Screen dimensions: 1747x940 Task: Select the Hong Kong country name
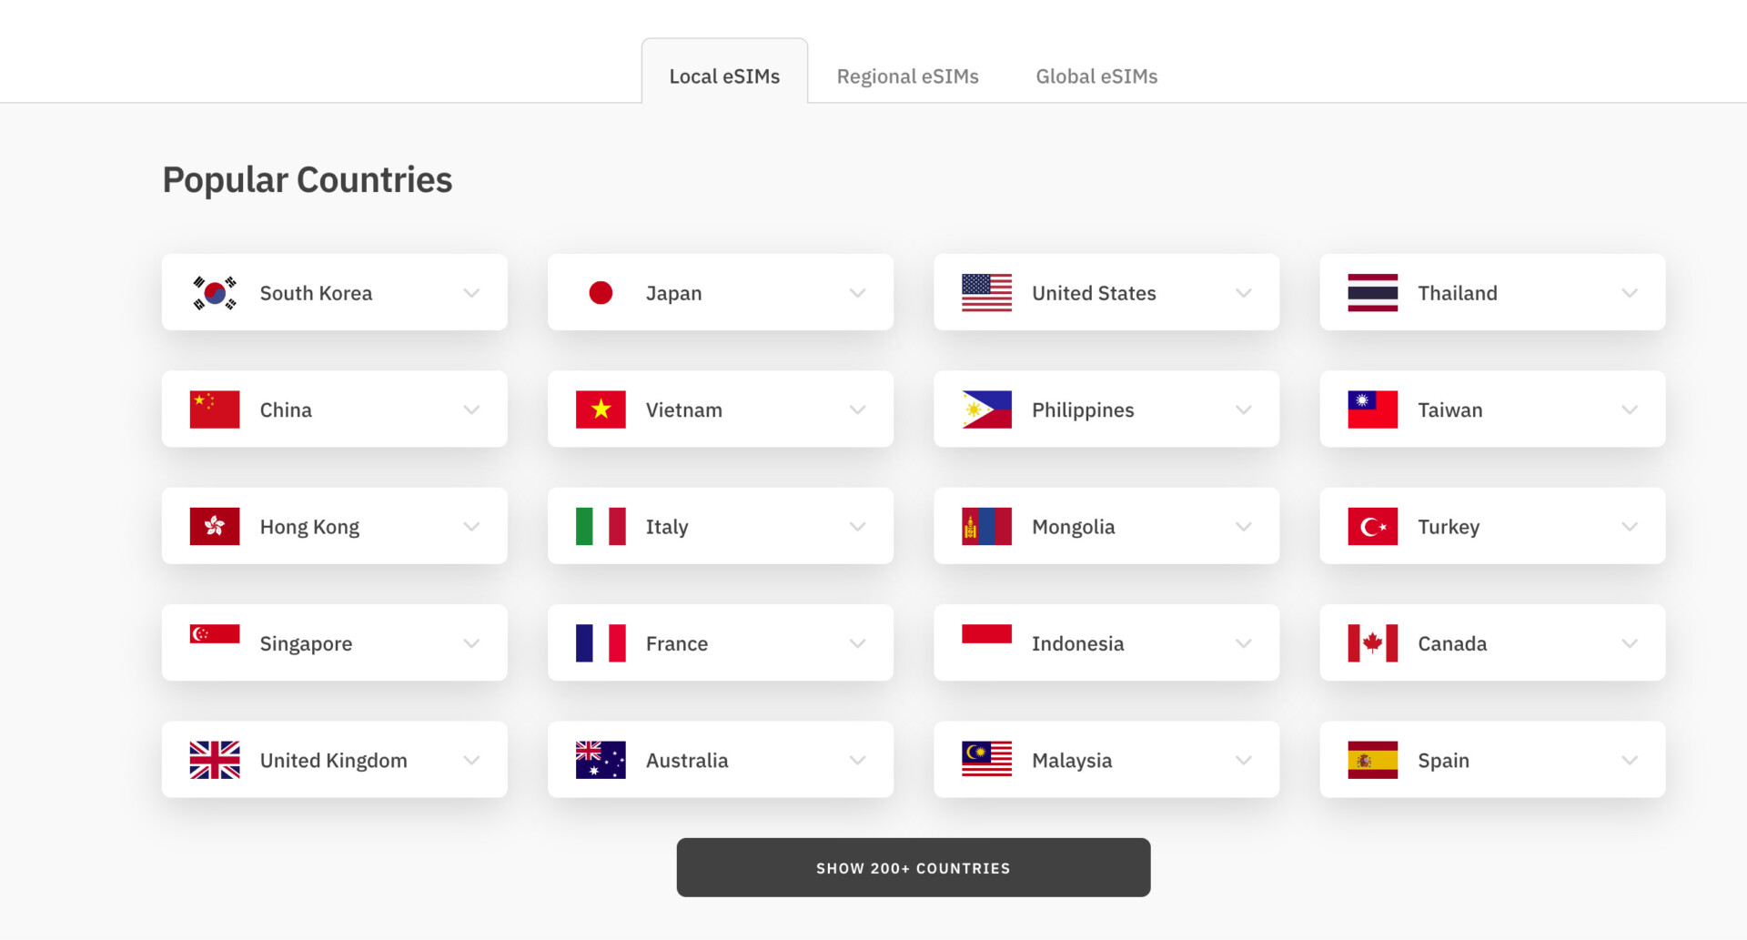coord(309,528)
